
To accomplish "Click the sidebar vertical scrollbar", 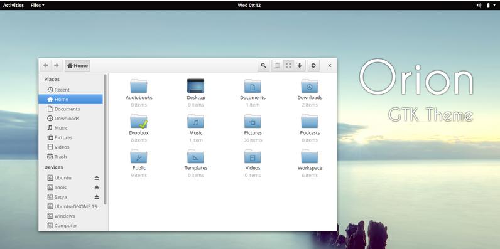I will coord(105,139).
